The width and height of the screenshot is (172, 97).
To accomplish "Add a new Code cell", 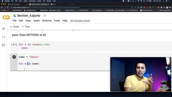I will (x=15, y=27).
